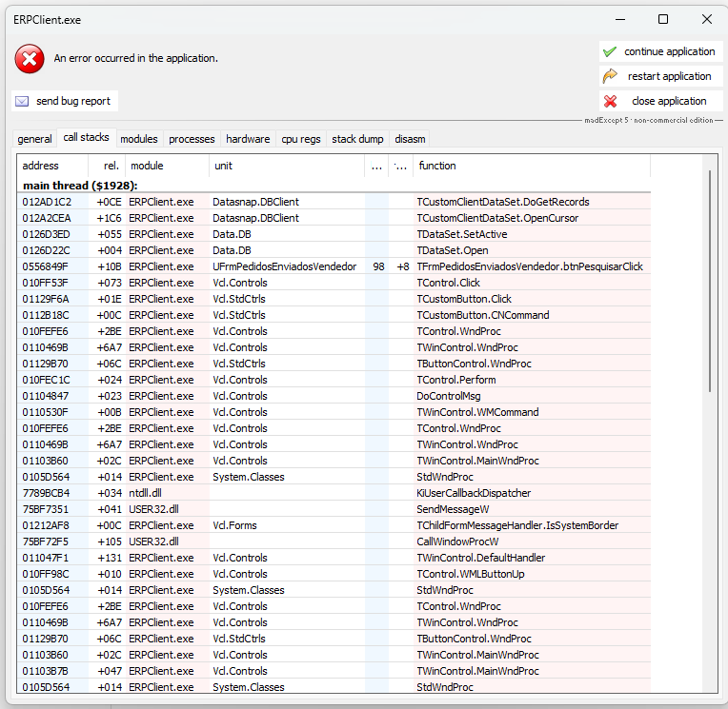Maximize the ERPClient.exe error window
728x709 pixels.
pos(663,19)
